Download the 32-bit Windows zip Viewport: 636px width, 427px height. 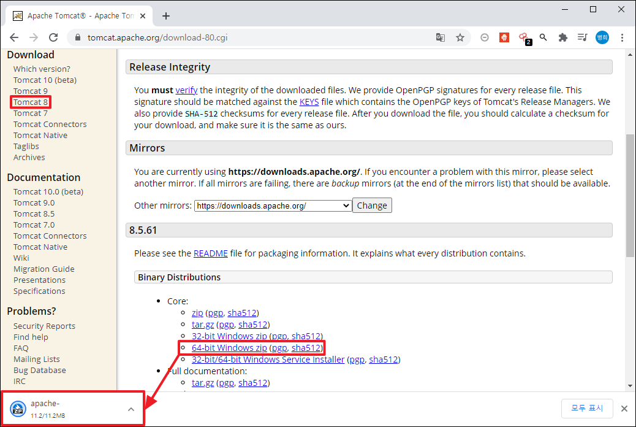coord(229,336)
